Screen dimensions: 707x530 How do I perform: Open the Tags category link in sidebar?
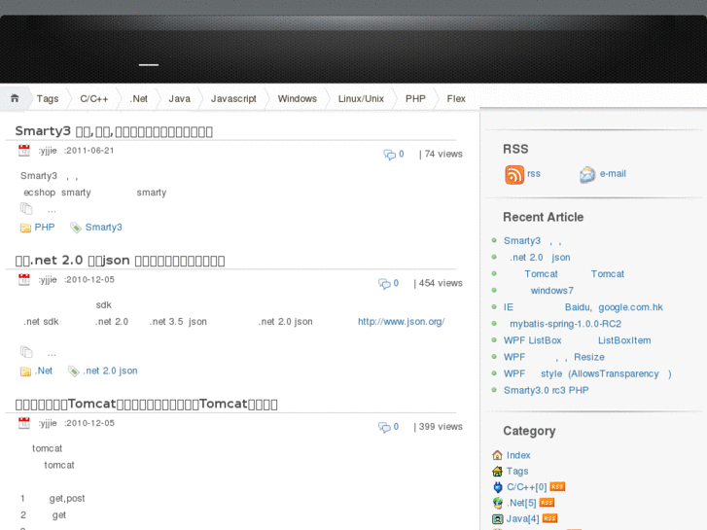click(x=517, y=472)
